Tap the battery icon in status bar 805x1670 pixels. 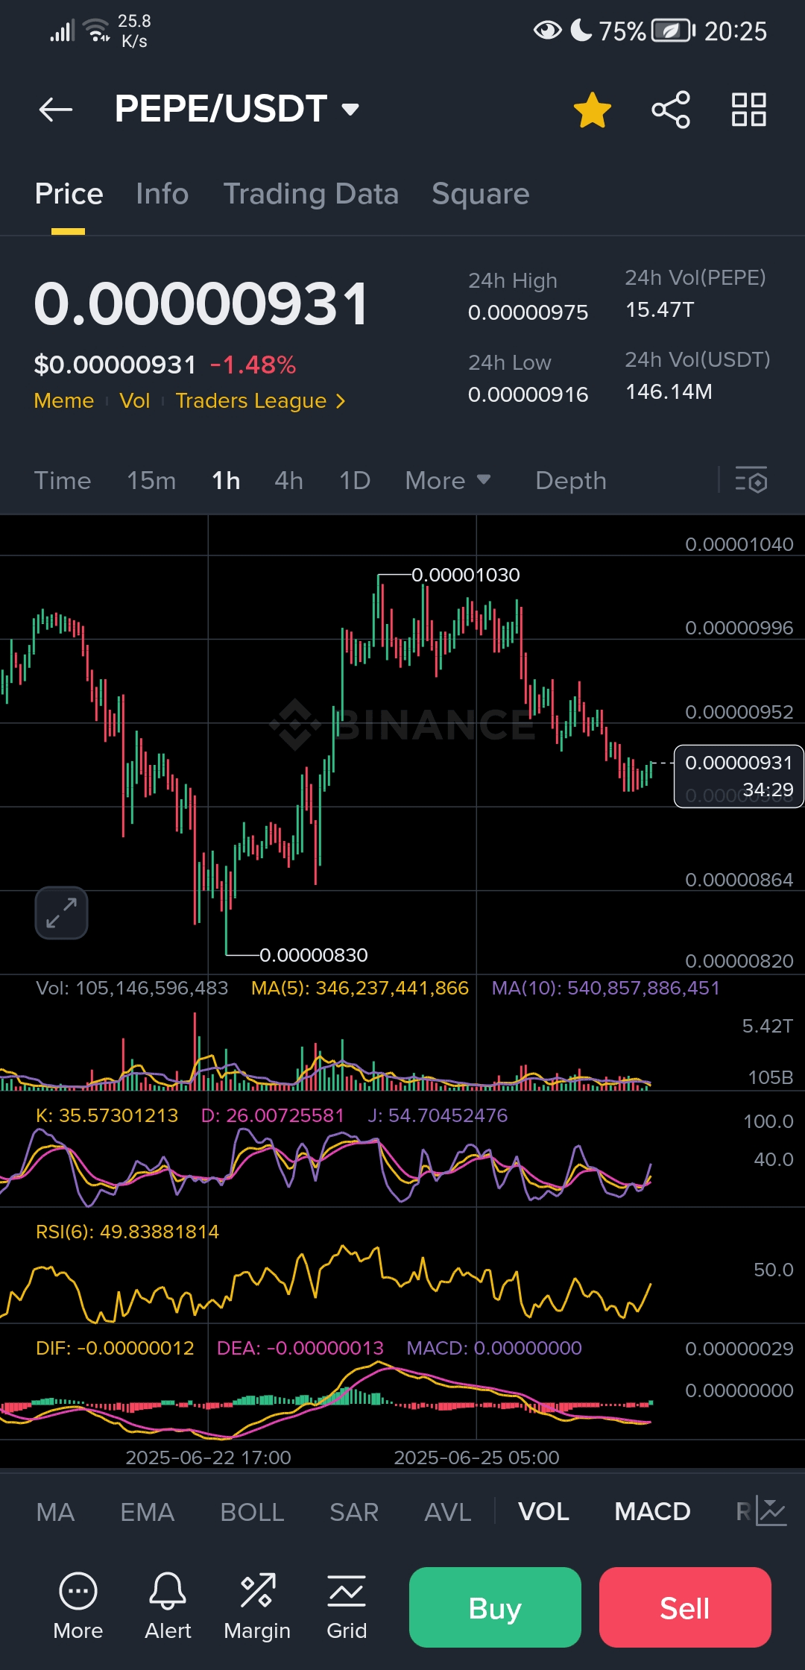(x=673, y=31)
